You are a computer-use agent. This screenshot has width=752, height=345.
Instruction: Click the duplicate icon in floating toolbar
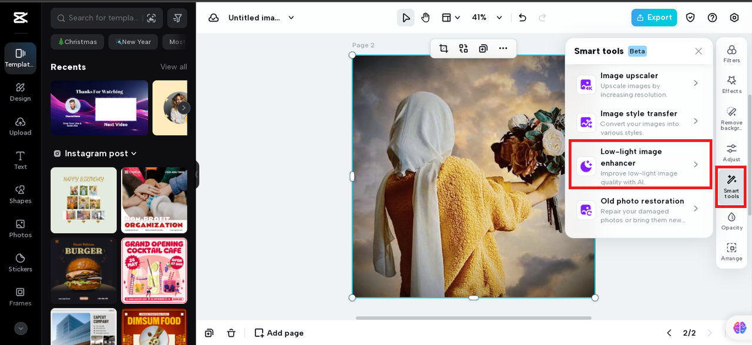483,48
